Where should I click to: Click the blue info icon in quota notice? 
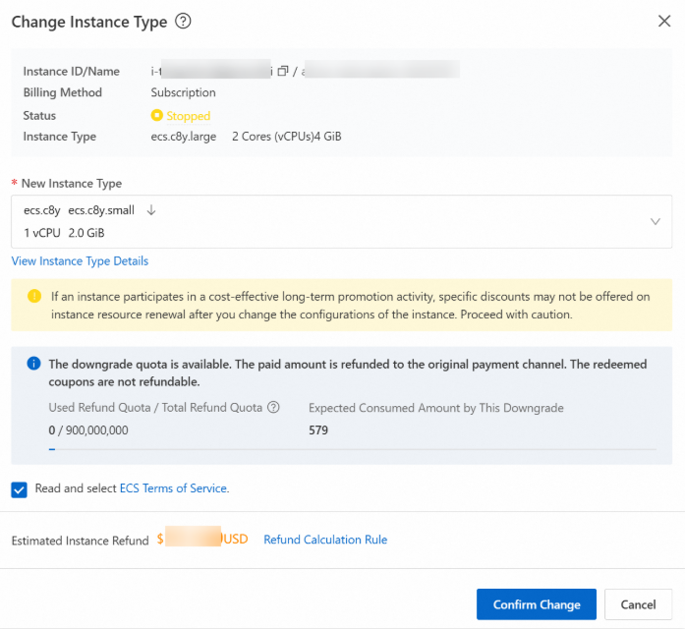coord(34,364)
